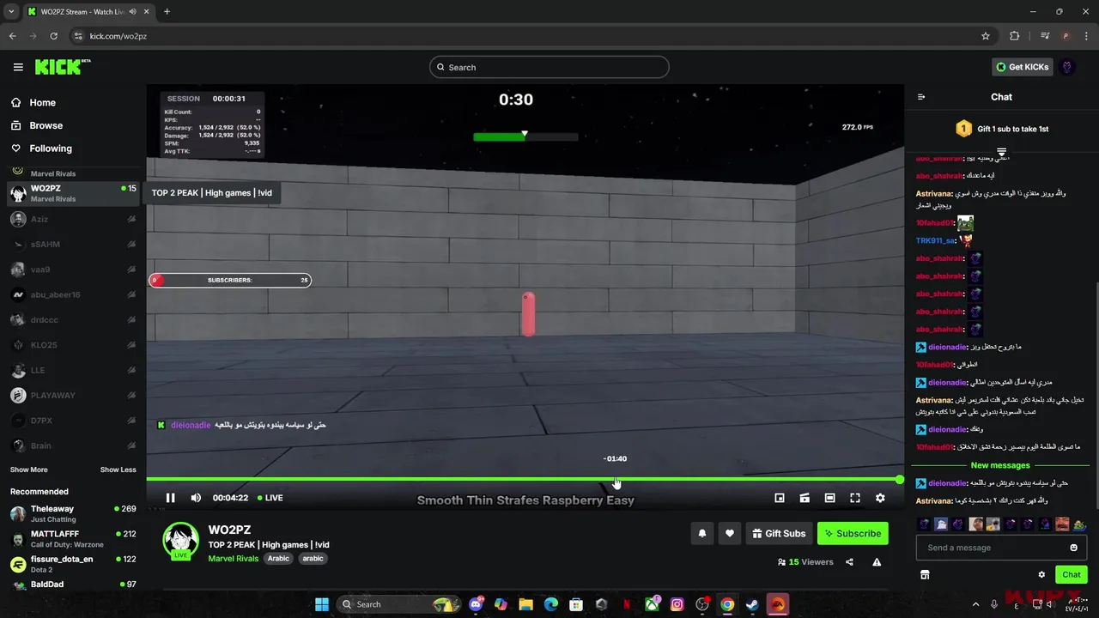The width and height of the screenshot is (1099, 618).
Task: Mute the stream volume
Action: coord(196,498)
